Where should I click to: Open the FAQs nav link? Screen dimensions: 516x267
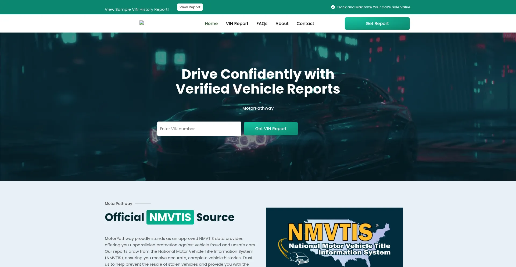[x=262, y=24]
